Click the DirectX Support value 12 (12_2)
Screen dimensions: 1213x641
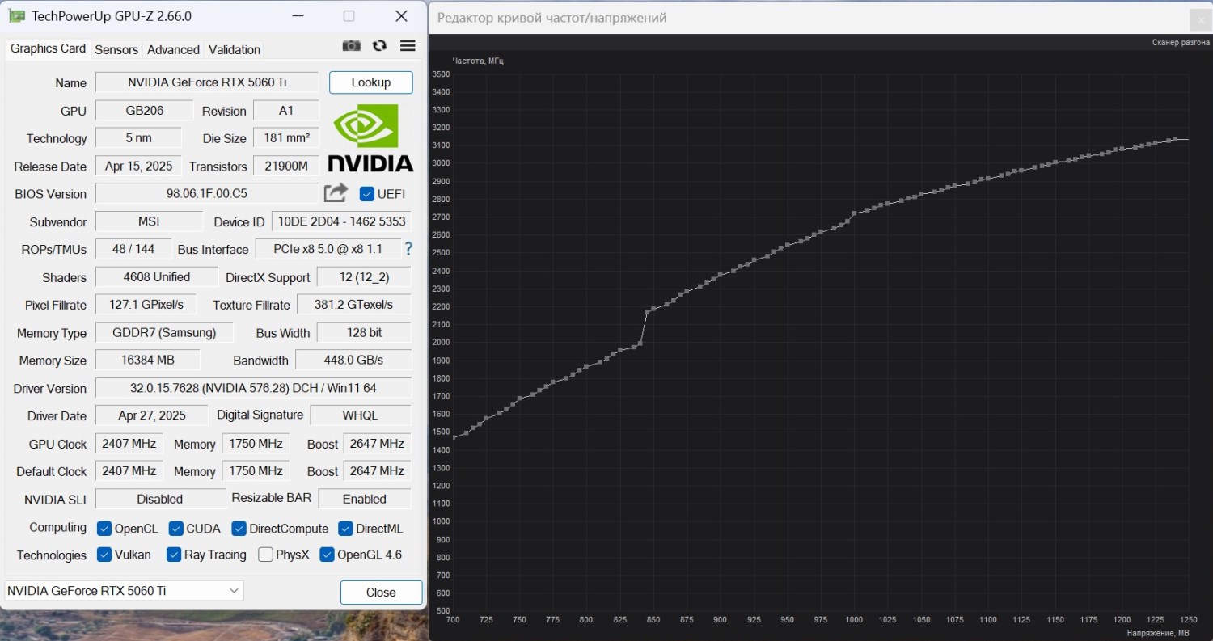point(364,277)
